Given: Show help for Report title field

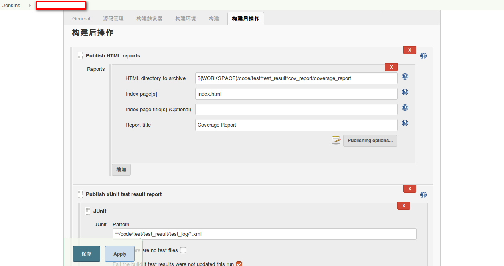Looking at the screenshot, I should pyautogui.click(x=405, y=123).
